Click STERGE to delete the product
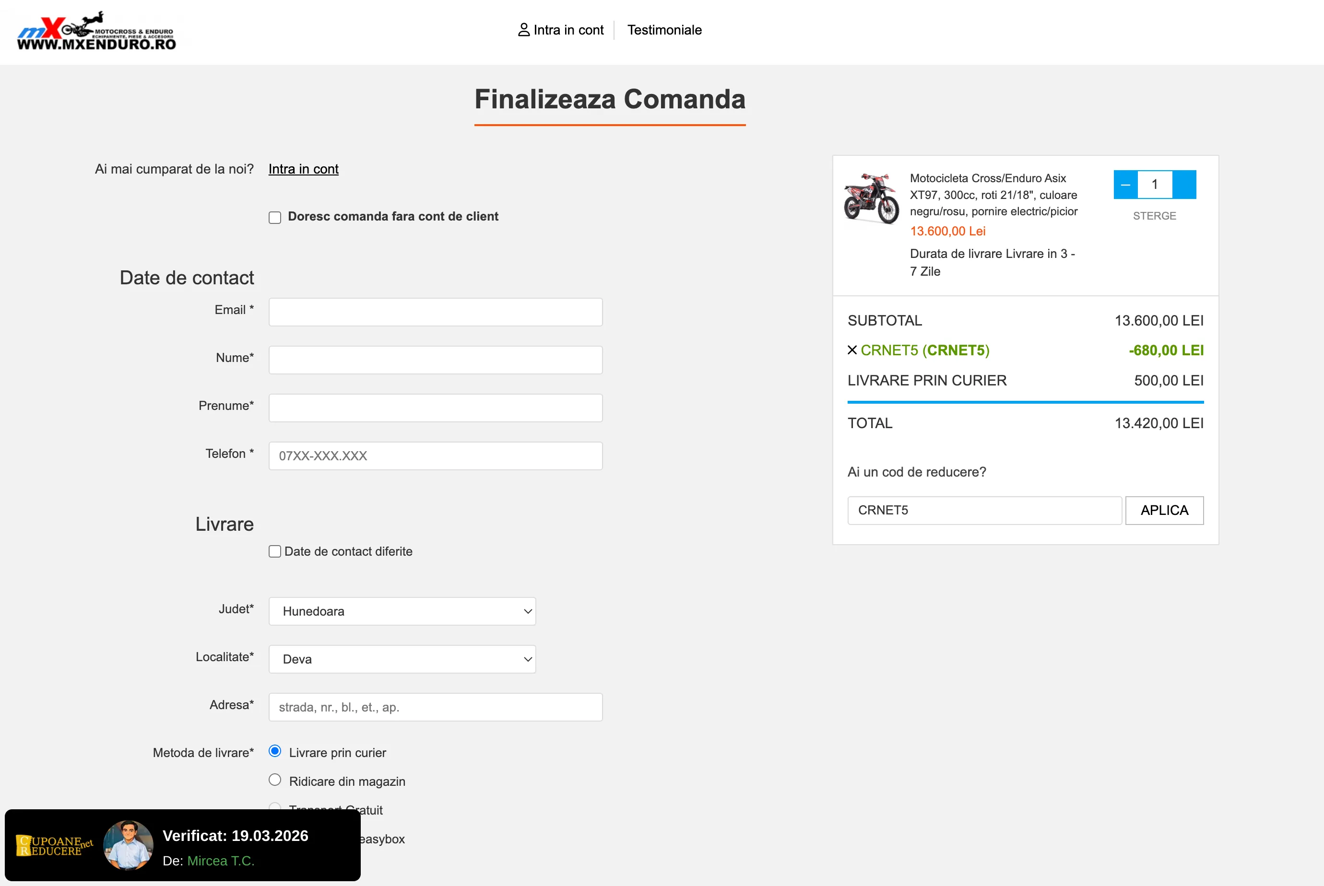 (1154, 216)
